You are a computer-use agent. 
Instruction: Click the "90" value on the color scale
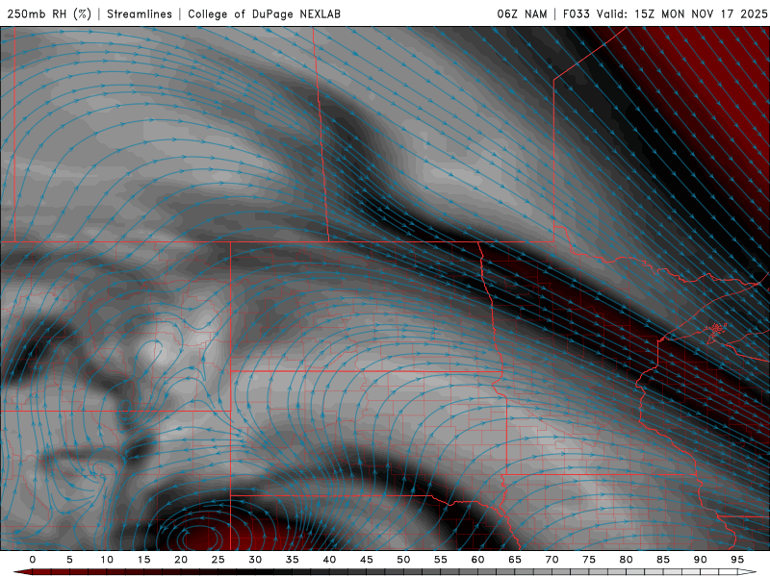(700, 560)
